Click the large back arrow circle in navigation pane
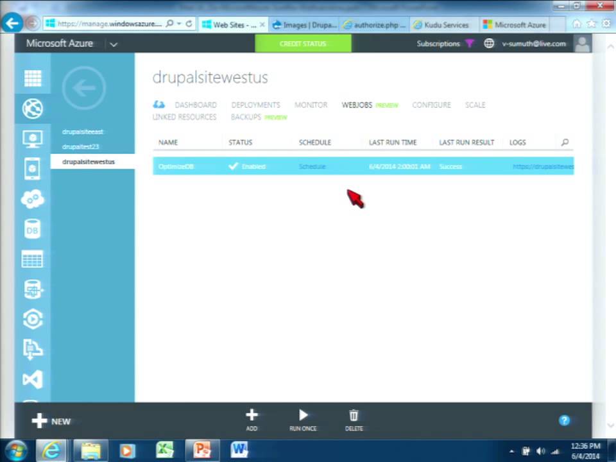This screenshot has height=462, width=616. (83, 88)
